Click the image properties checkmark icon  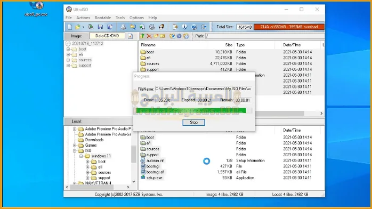coord(130,36)
